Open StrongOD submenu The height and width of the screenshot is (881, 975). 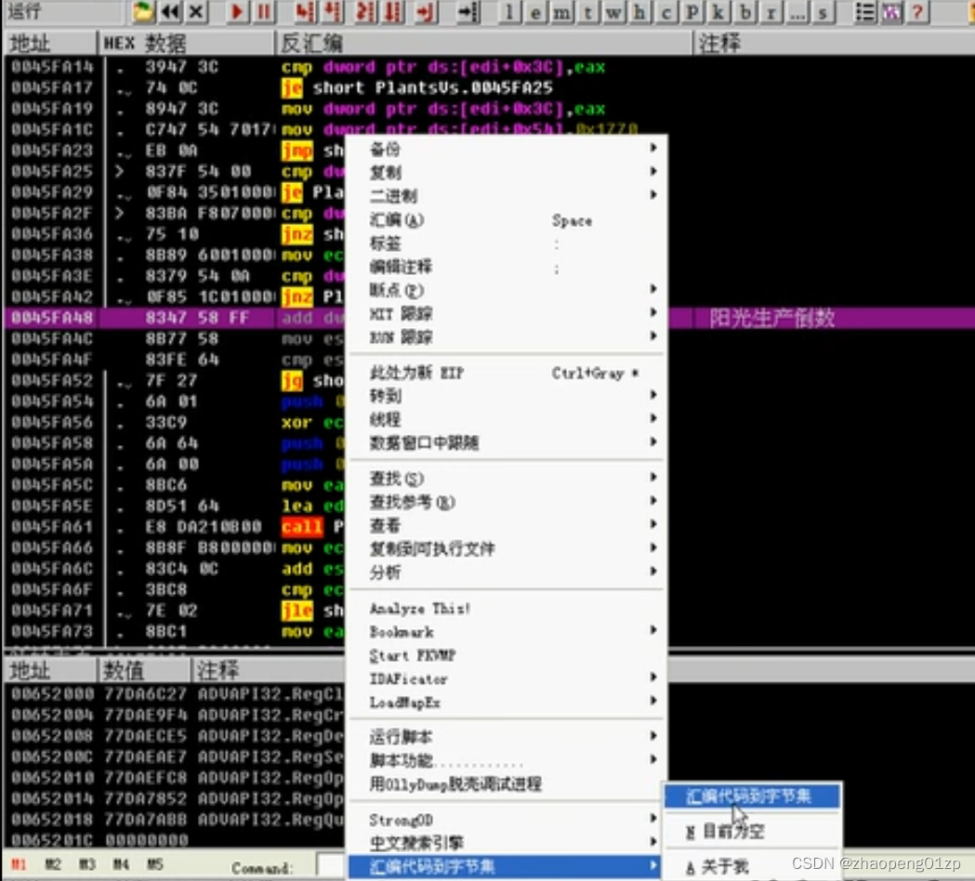(507, 820)
